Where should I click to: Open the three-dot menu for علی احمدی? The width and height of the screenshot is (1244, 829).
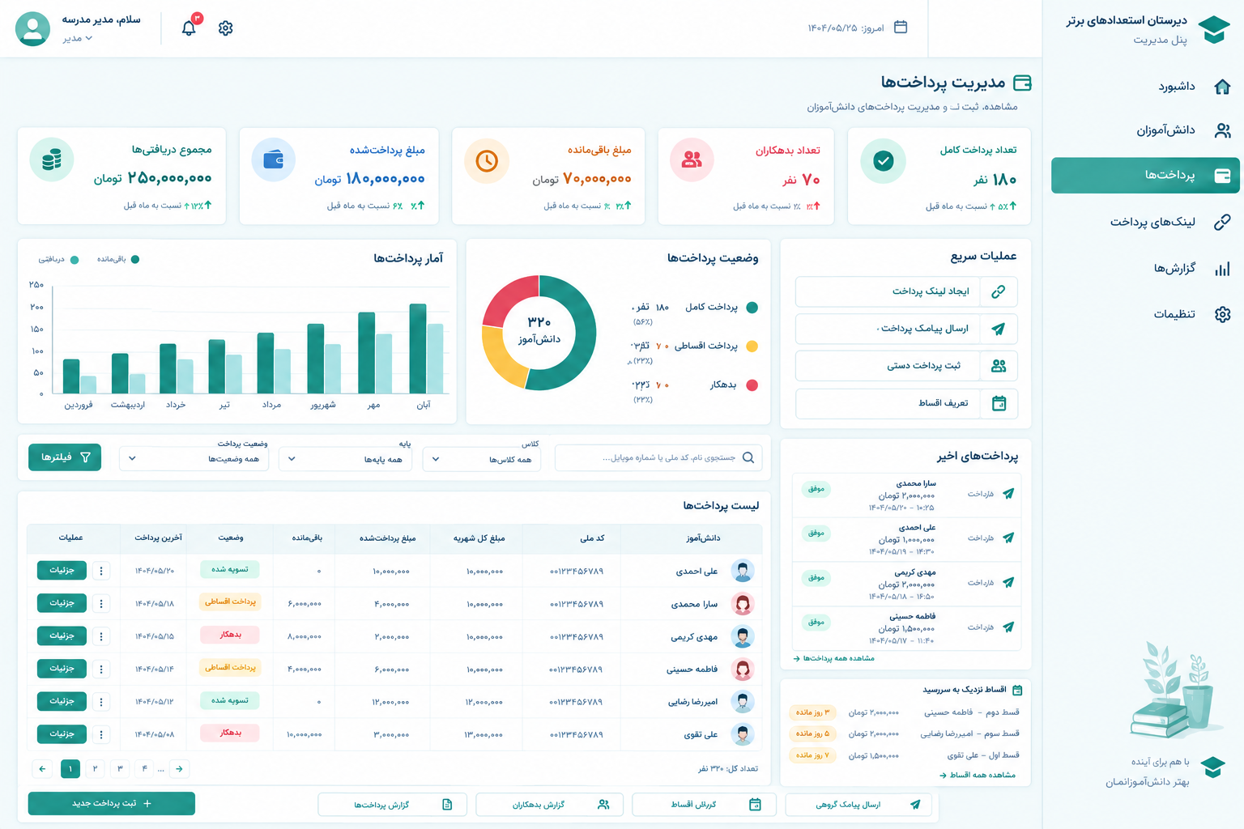[x=101, y=571]
